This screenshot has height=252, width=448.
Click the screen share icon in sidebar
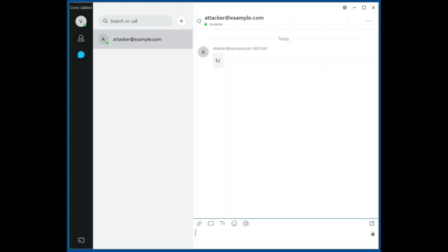pyautogui.click(x=81, y=240)
